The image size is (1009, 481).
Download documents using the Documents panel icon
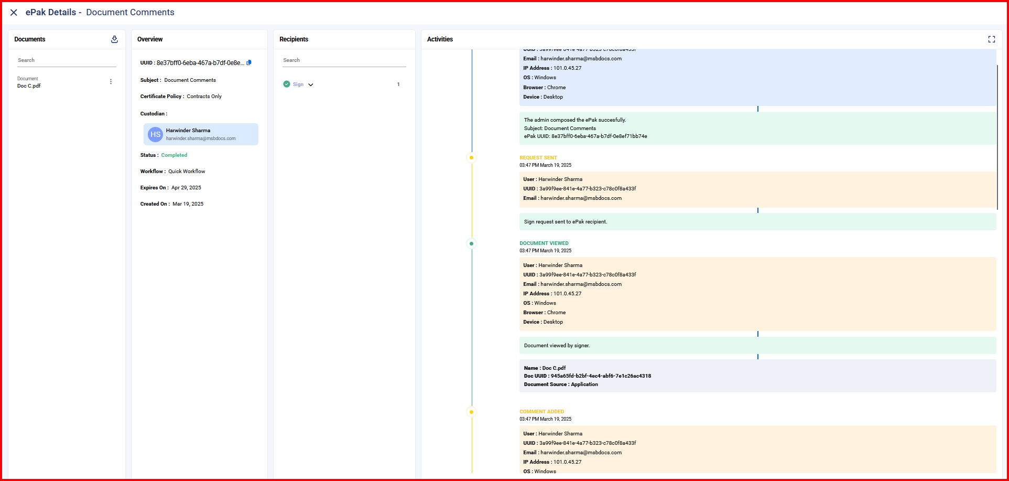[114, 39]
